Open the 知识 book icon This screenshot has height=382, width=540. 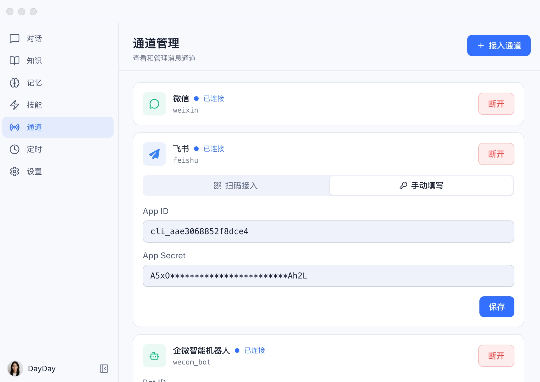pos(15,61)
